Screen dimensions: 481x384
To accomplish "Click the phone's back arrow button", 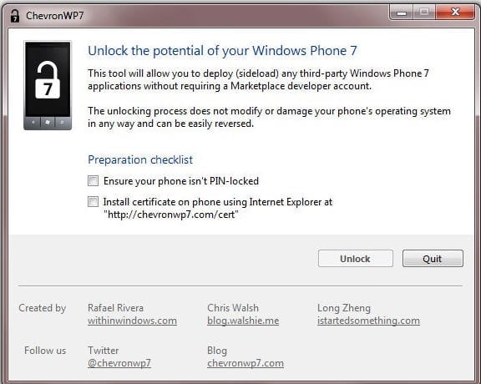I will coord(33,123).
